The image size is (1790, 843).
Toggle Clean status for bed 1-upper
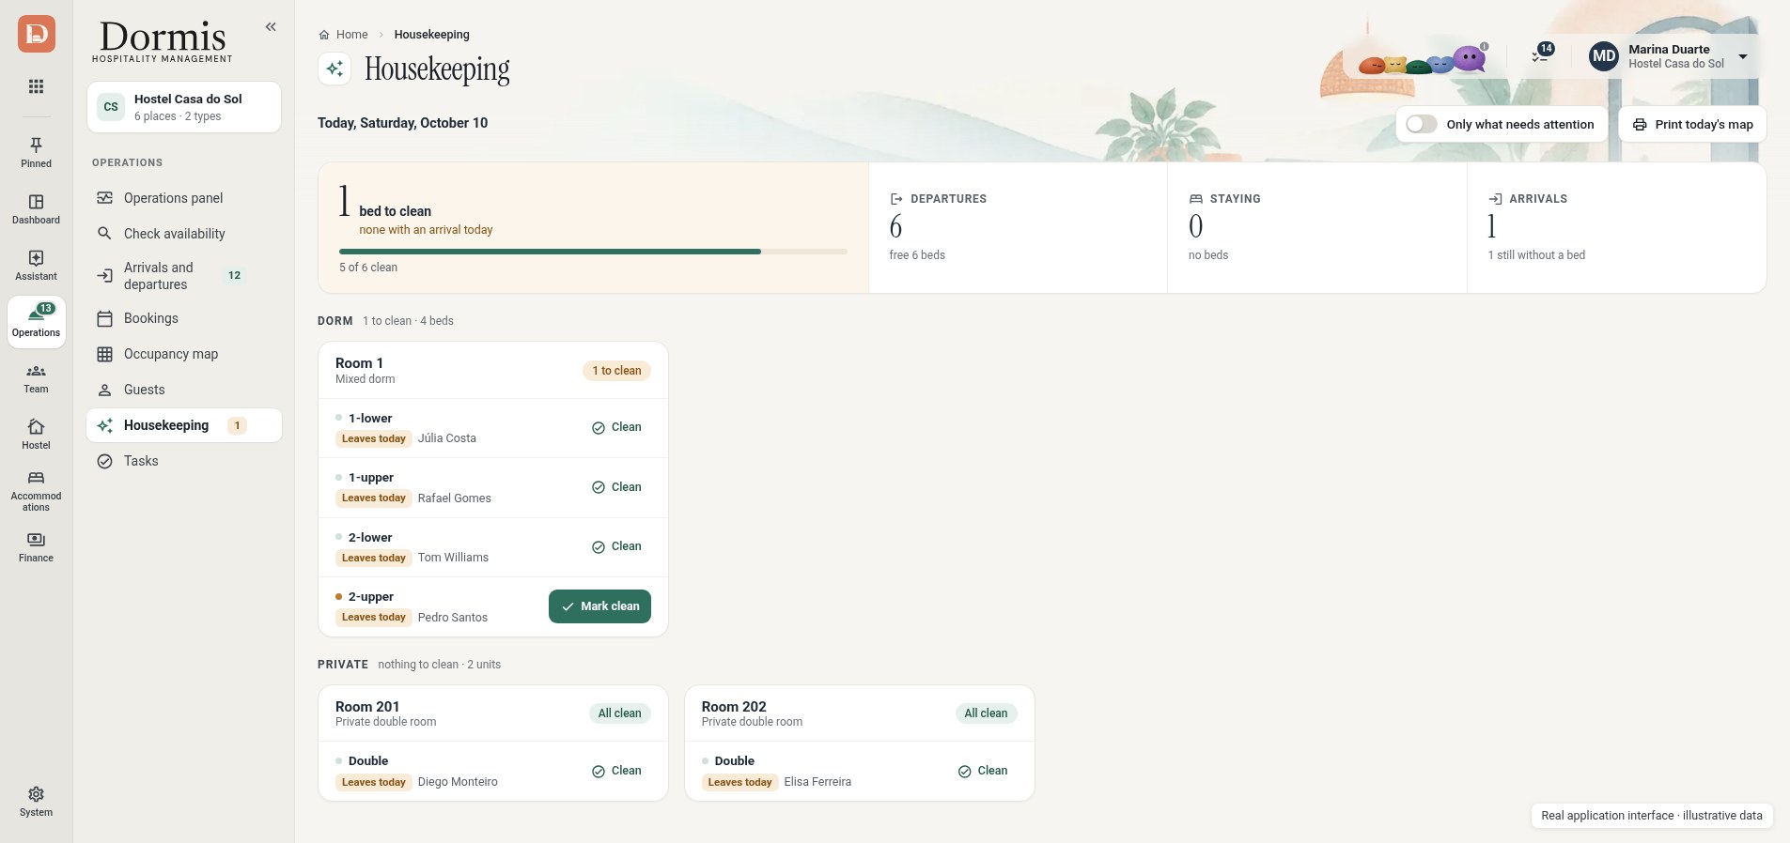(x=616, y=487)
